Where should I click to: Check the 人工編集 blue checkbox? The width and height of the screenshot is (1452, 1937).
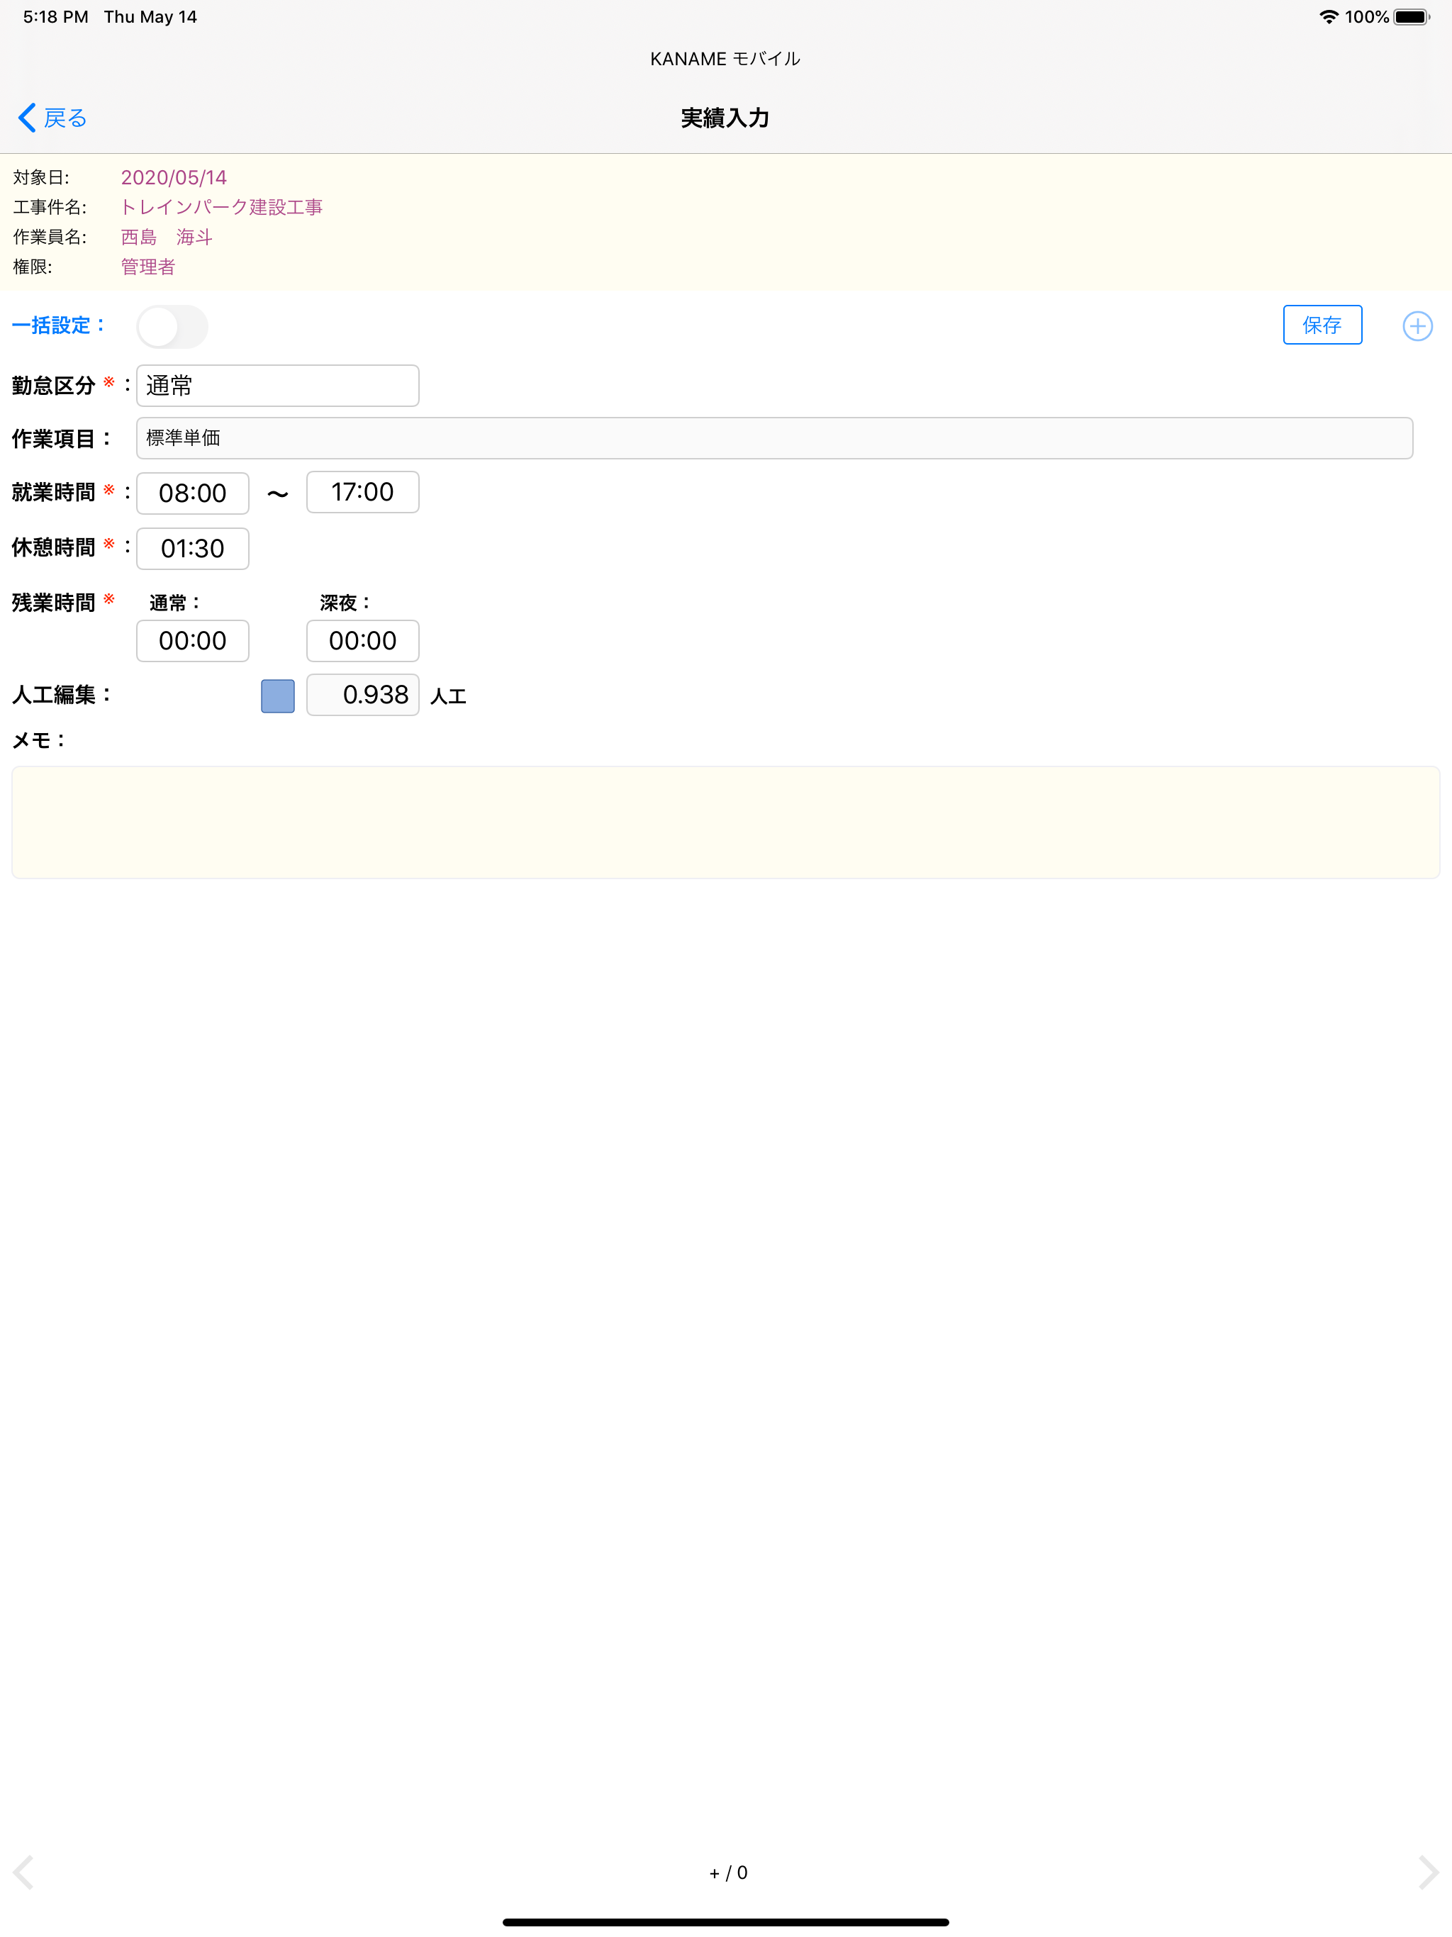pos(278,696)
